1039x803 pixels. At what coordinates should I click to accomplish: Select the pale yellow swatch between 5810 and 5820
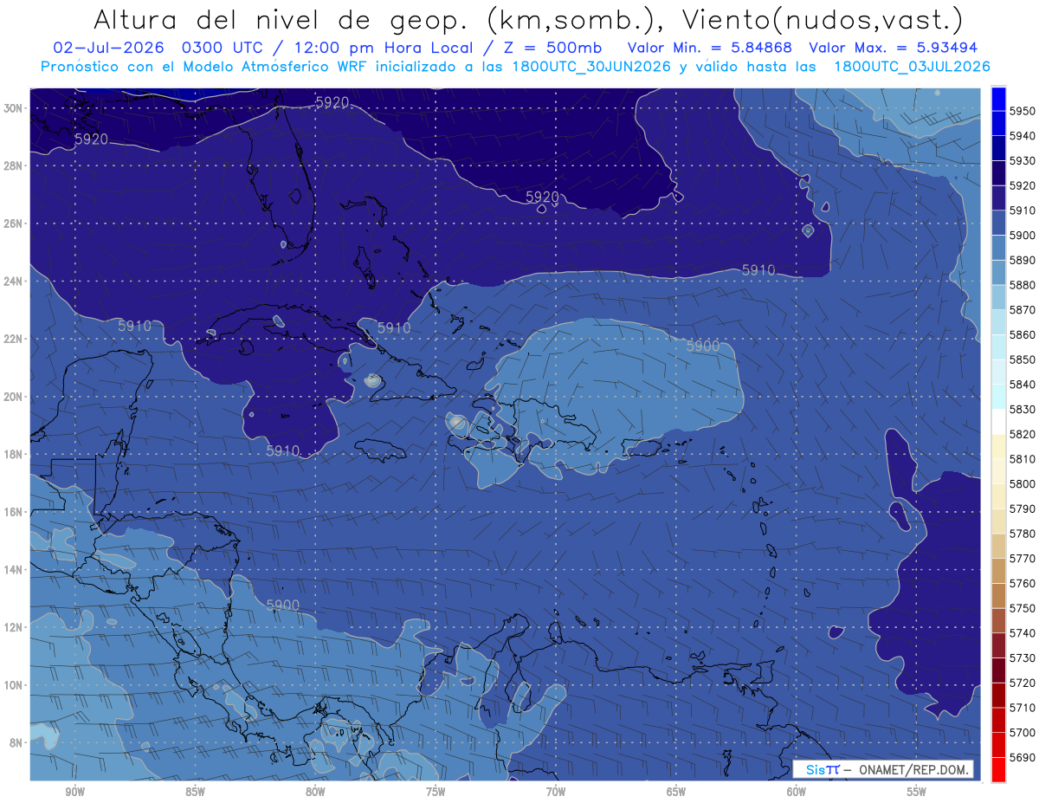[998, 446]
